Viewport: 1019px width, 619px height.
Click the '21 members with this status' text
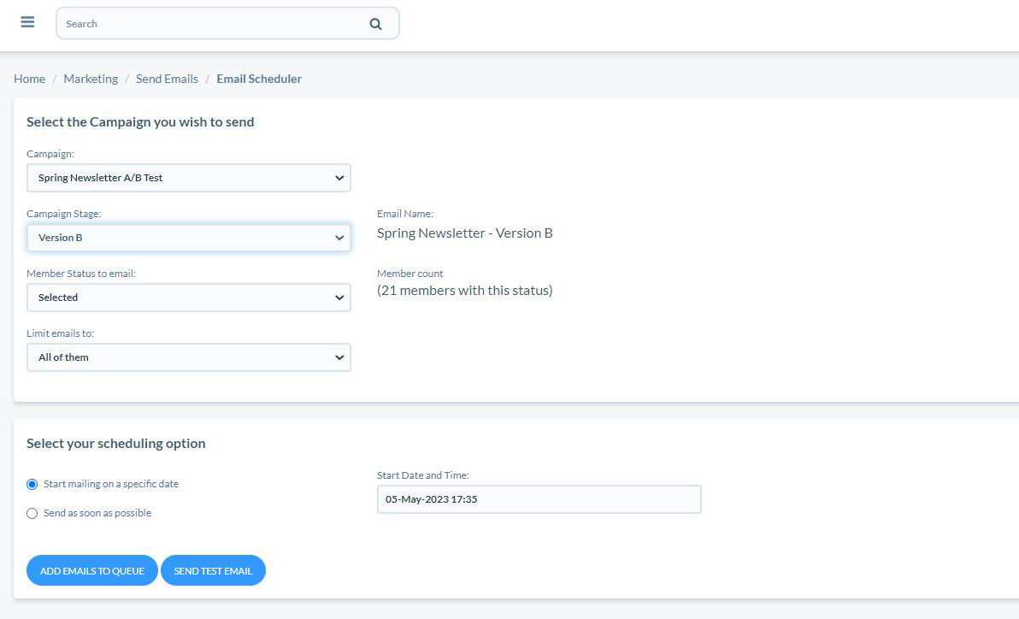(465, 291)
